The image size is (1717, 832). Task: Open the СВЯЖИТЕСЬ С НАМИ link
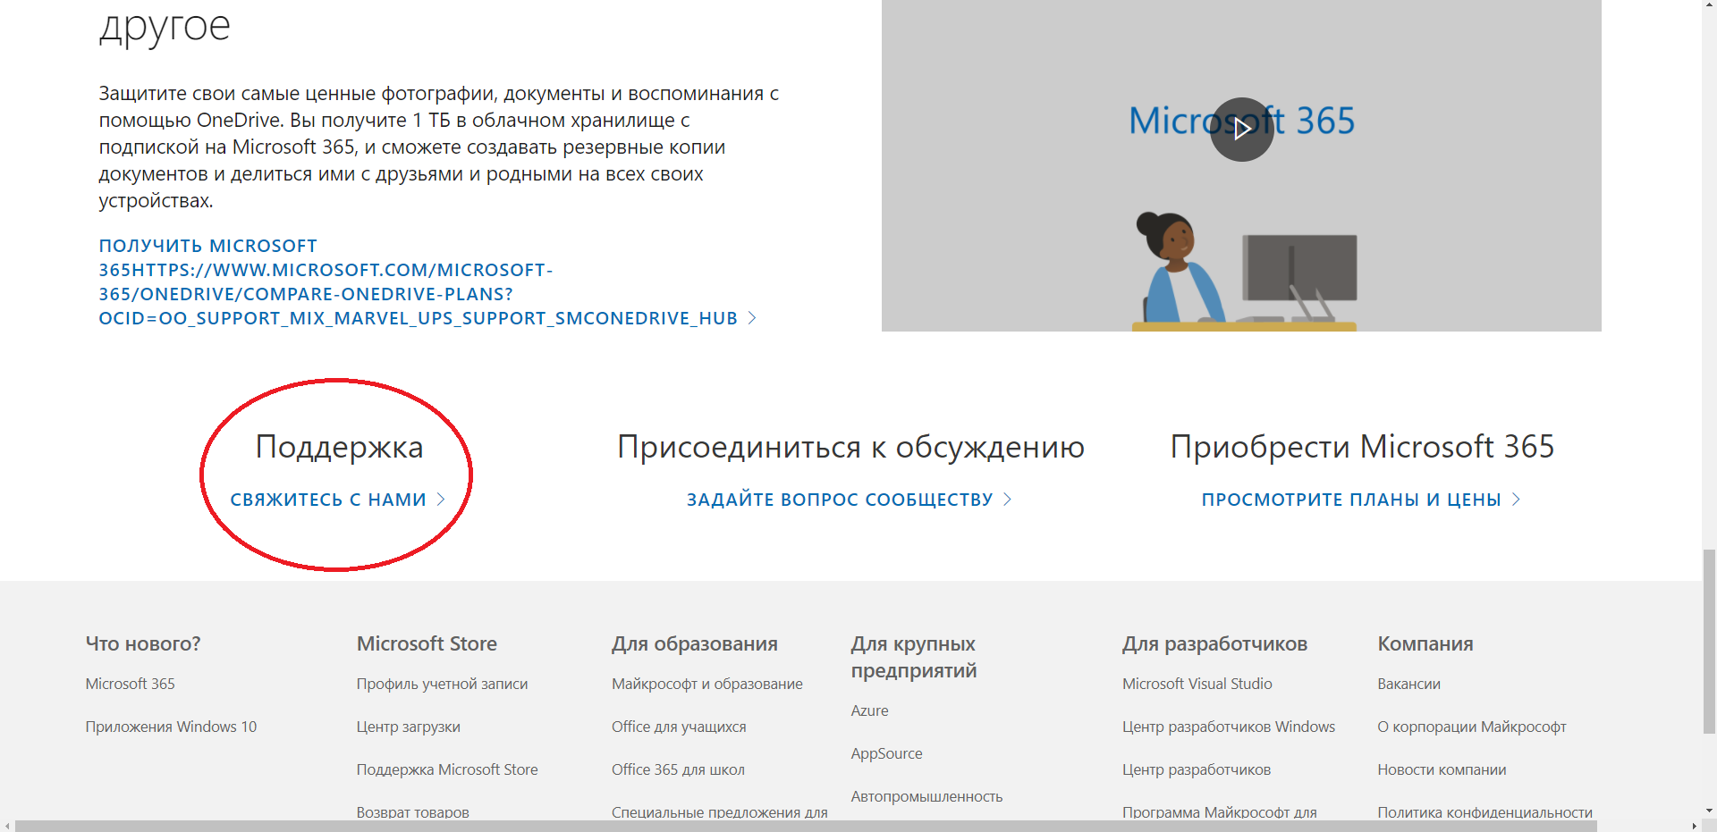point(328,500)
